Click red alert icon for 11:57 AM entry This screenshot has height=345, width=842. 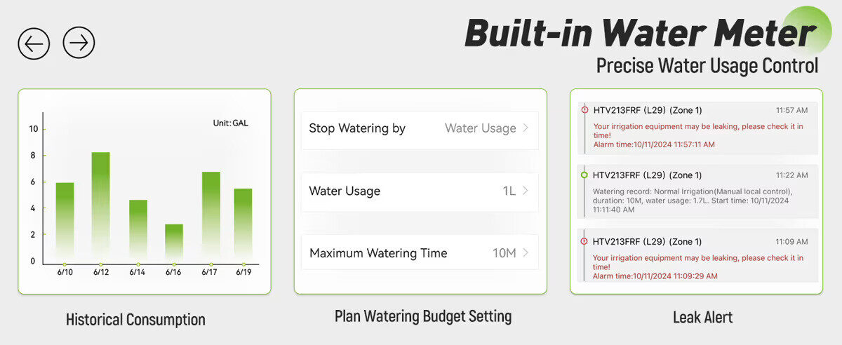pyautogui.click(x=584, y=109)
